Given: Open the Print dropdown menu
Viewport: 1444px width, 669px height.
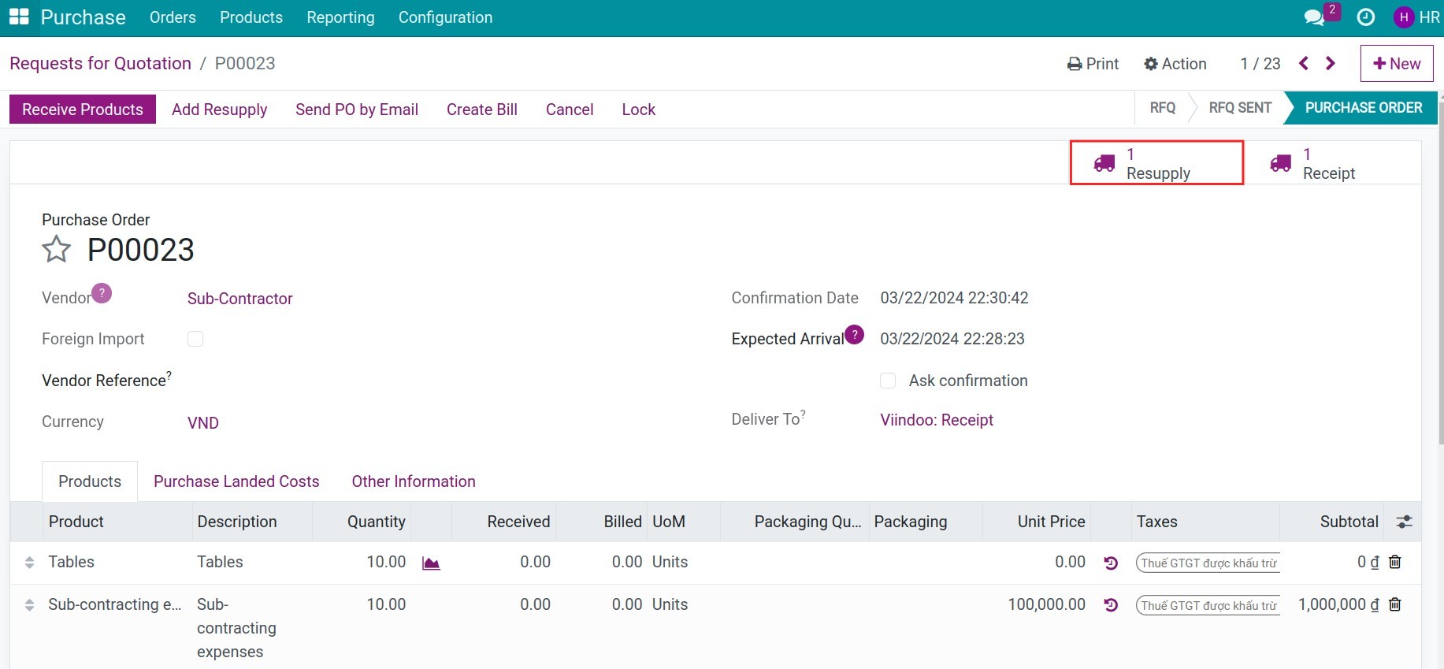Looking at the screenshot, I should (1093, 64).
